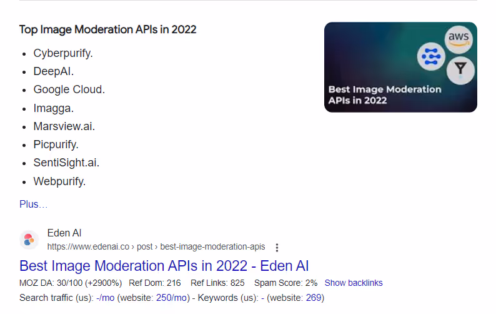The width and height of the screenshot is (496, 314).
Task: Click the Picpurify list item
Action: [x=56, y=144]
